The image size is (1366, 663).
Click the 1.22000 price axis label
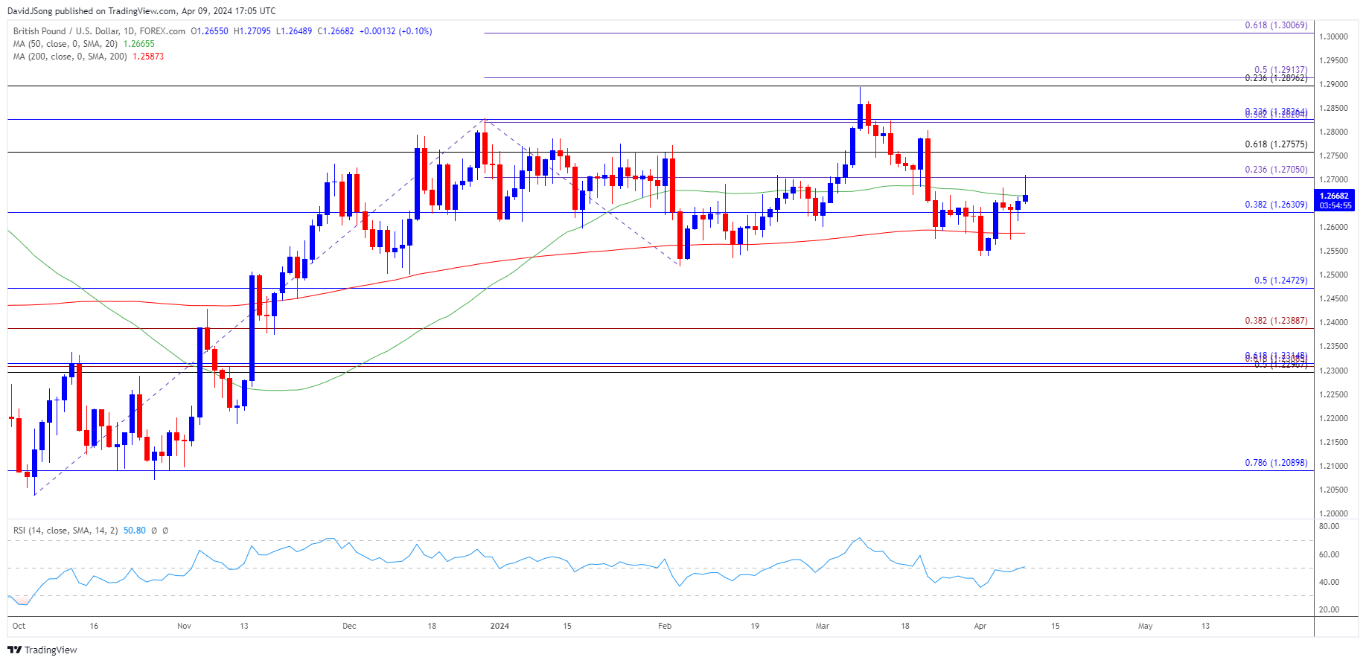click(1334, 419)
